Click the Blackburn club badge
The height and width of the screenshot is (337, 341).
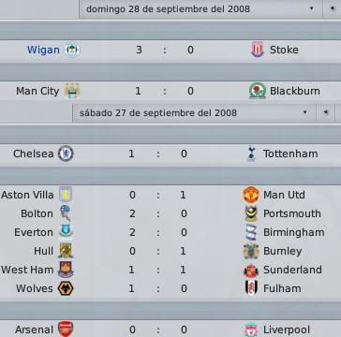coord(258,91)
